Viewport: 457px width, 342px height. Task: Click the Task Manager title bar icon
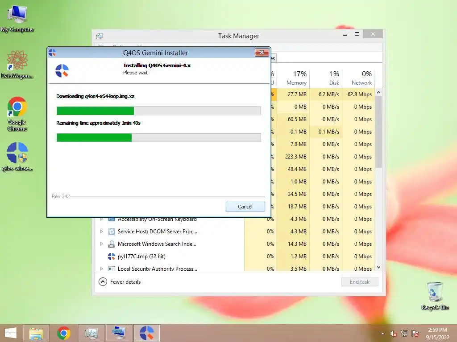click(x=100, y=36)
